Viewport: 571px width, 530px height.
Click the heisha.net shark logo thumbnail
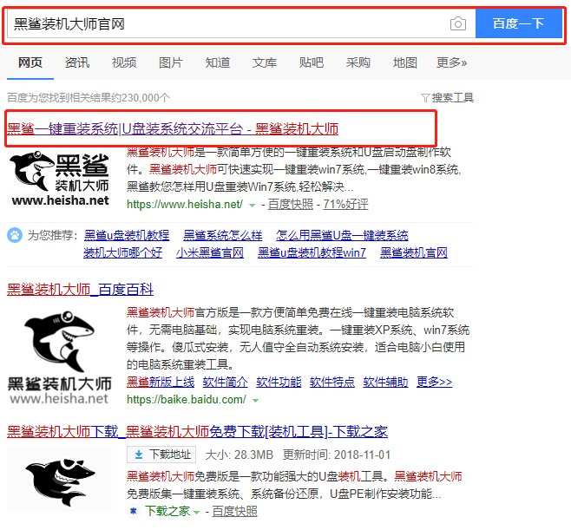click(59, 179)
